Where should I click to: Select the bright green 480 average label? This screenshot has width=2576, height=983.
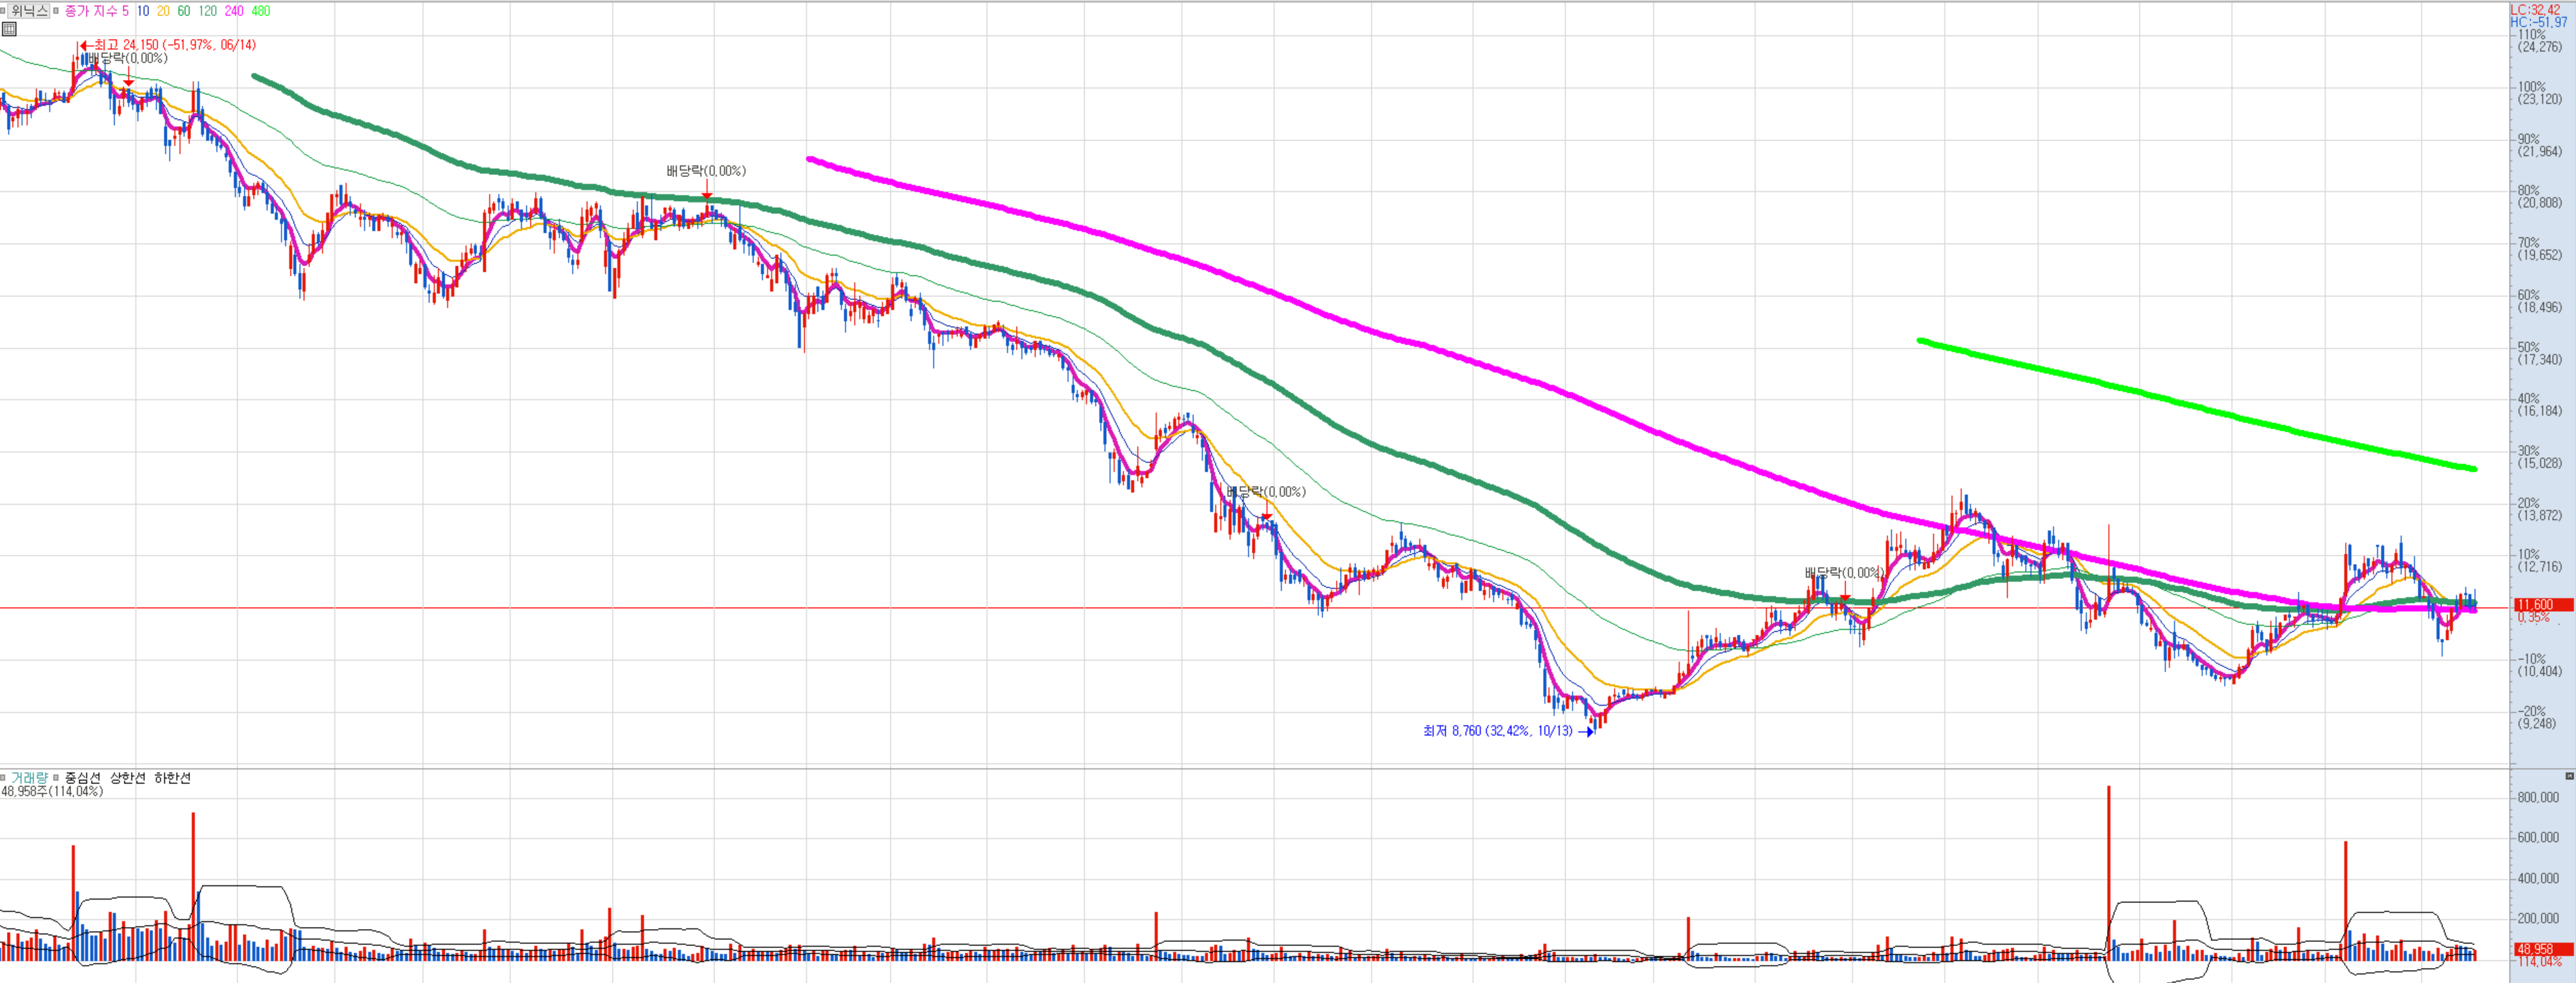[261, 11]
